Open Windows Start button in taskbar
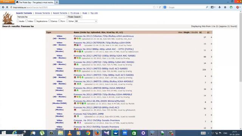The width and height of the screenshot is (242, 136). tap(4, 133)
